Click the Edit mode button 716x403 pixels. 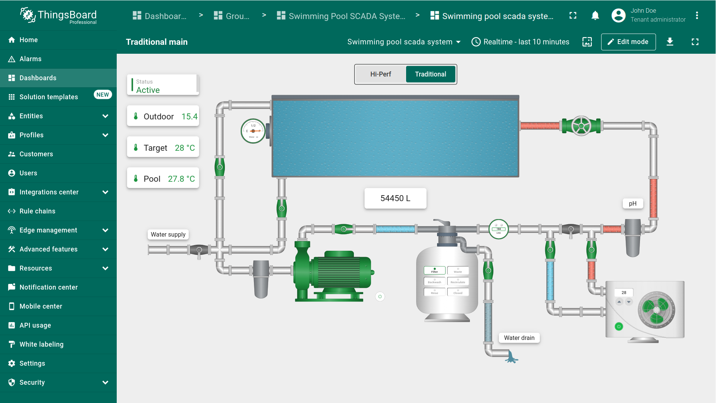pyautogui.click(x=628, y=42)
